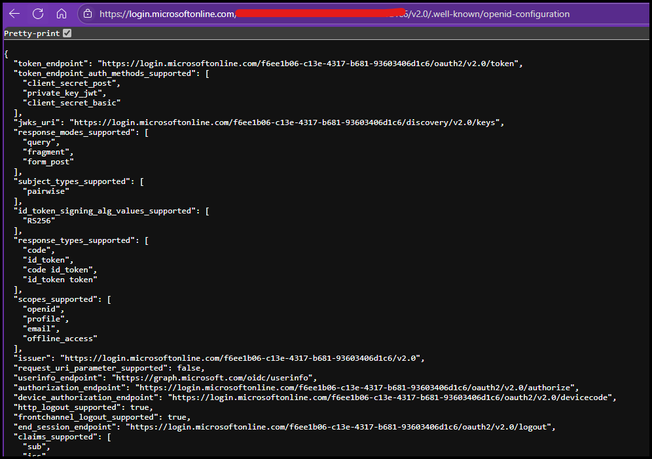Go to the browser home page icon
The height and width of the screenshot is (459, 652).
pos(61,14)
